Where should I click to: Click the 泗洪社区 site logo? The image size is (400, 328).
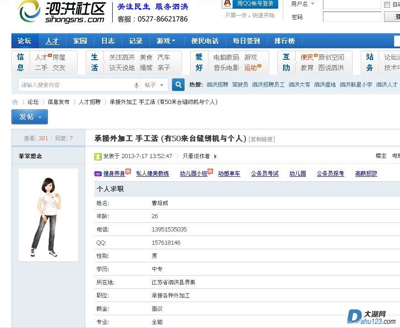[62, 12]
